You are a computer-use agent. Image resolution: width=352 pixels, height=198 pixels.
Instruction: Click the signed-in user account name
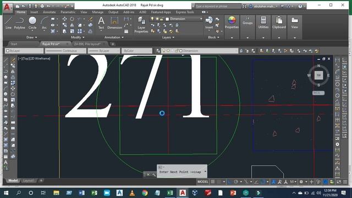265,6
